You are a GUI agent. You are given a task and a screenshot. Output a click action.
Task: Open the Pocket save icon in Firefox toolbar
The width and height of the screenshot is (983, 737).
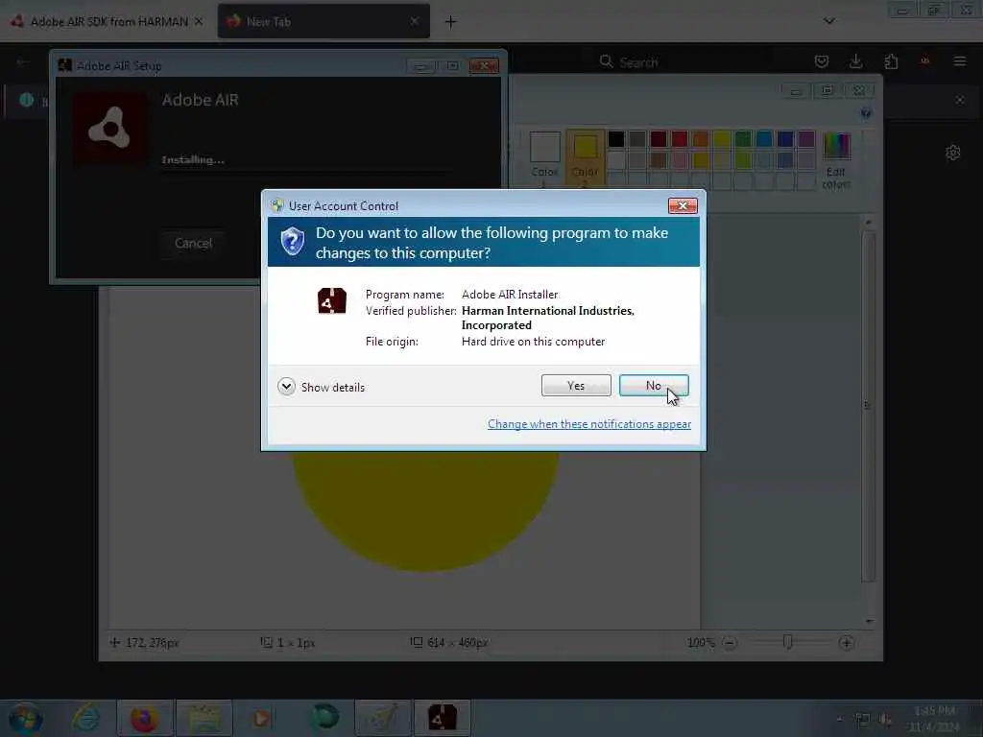tap(822, 61)
